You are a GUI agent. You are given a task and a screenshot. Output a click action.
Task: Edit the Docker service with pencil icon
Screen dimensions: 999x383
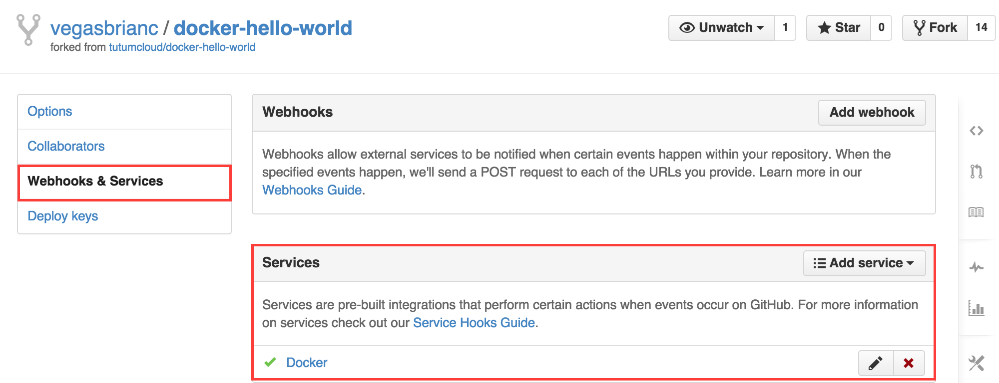pyautogui.click(x=876, y=363)
